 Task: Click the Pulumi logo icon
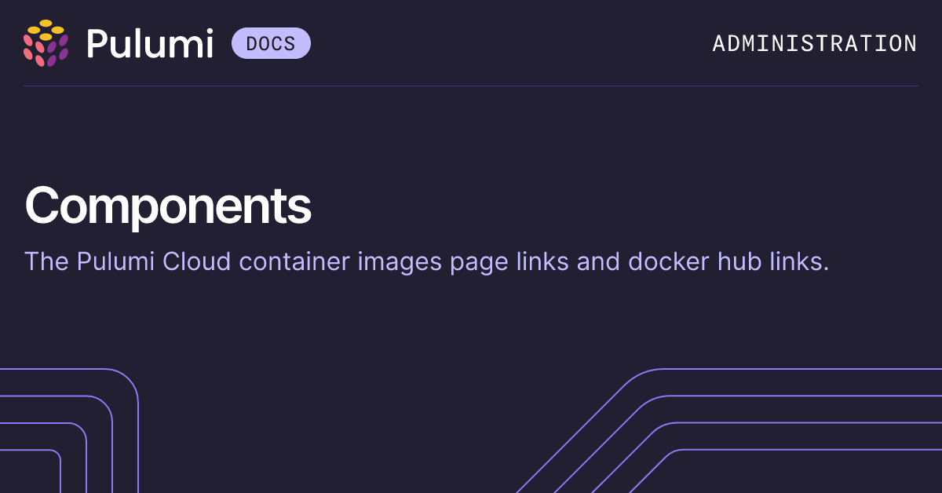(x=46, y=43)
